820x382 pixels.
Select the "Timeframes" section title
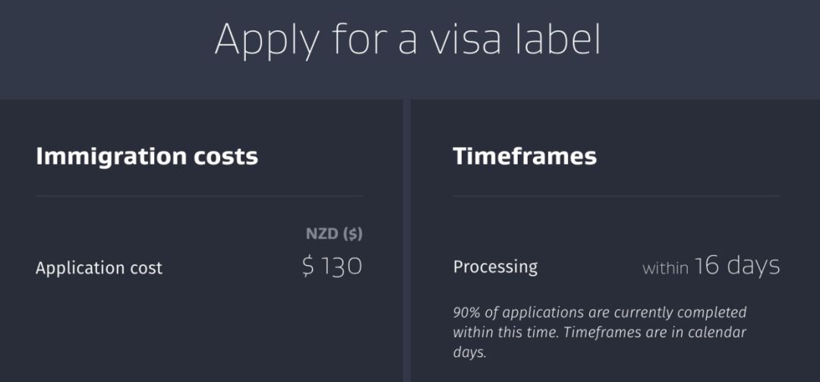525,157
